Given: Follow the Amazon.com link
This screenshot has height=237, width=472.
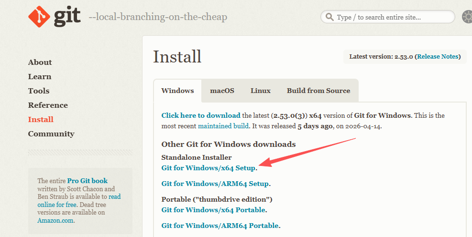Looking at the screenshot, I should pos(55,221).
